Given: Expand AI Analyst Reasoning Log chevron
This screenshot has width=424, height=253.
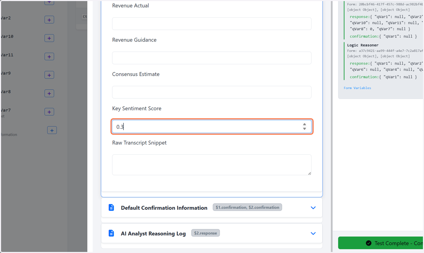Looking at the screenshot, I should pos(313,233).
